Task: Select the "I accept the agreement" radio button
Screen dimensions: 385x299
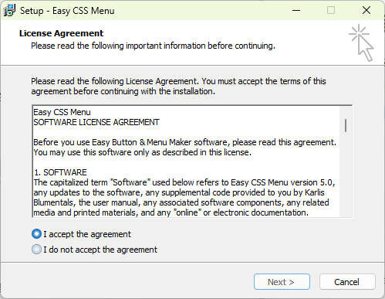Action: 36,234
